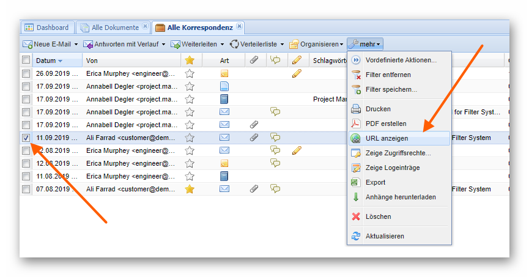Image resolution: width=529 pixels, height=277 pixels.
Task: Click Verteilerliste toolbar button
Action: (x=253, y=44)
